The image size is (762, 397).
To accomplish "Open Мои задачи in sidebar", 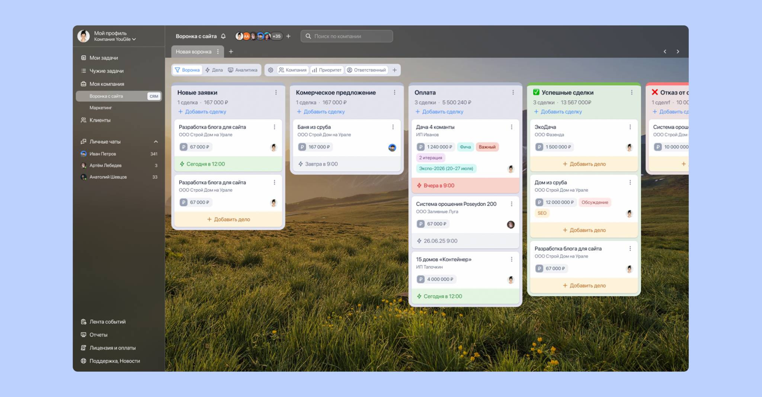I will click(x=103, y=58).
